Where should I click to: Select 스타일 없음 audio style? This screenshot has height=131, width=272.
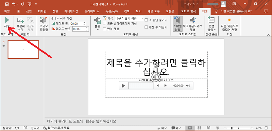(177, 24)
